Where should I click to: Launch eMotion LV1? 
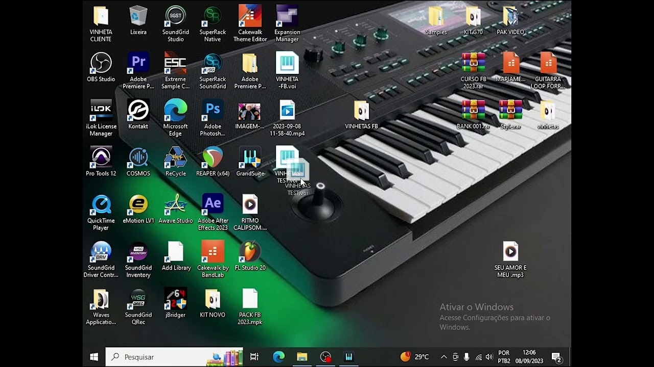coord(138,209)
